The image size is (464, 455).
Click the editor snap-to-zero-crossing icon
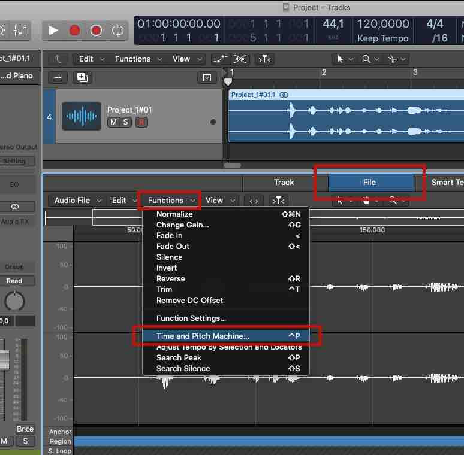click(x=254, y=201)
